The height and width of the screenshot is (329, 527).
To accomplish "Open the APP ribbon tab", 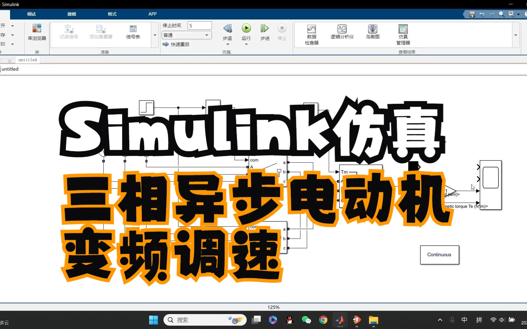I will 152,14.
